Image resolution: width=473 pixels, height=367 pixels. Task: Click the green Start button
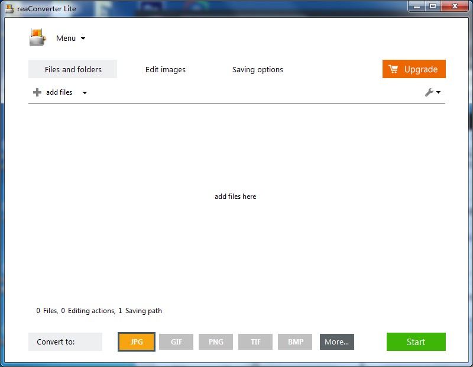click(x=416, y=342)
